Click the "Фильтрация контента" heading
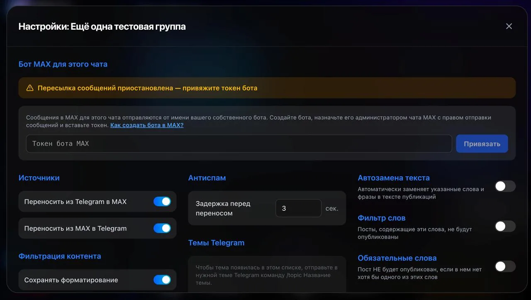 click(x=60, y=256)
